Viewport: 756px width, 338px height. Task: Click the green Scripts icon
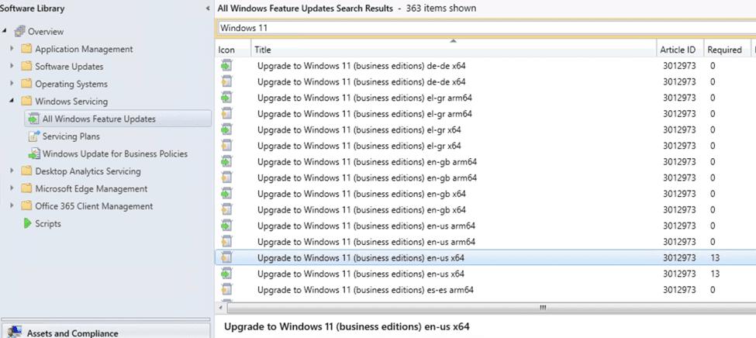coord(27,223)
